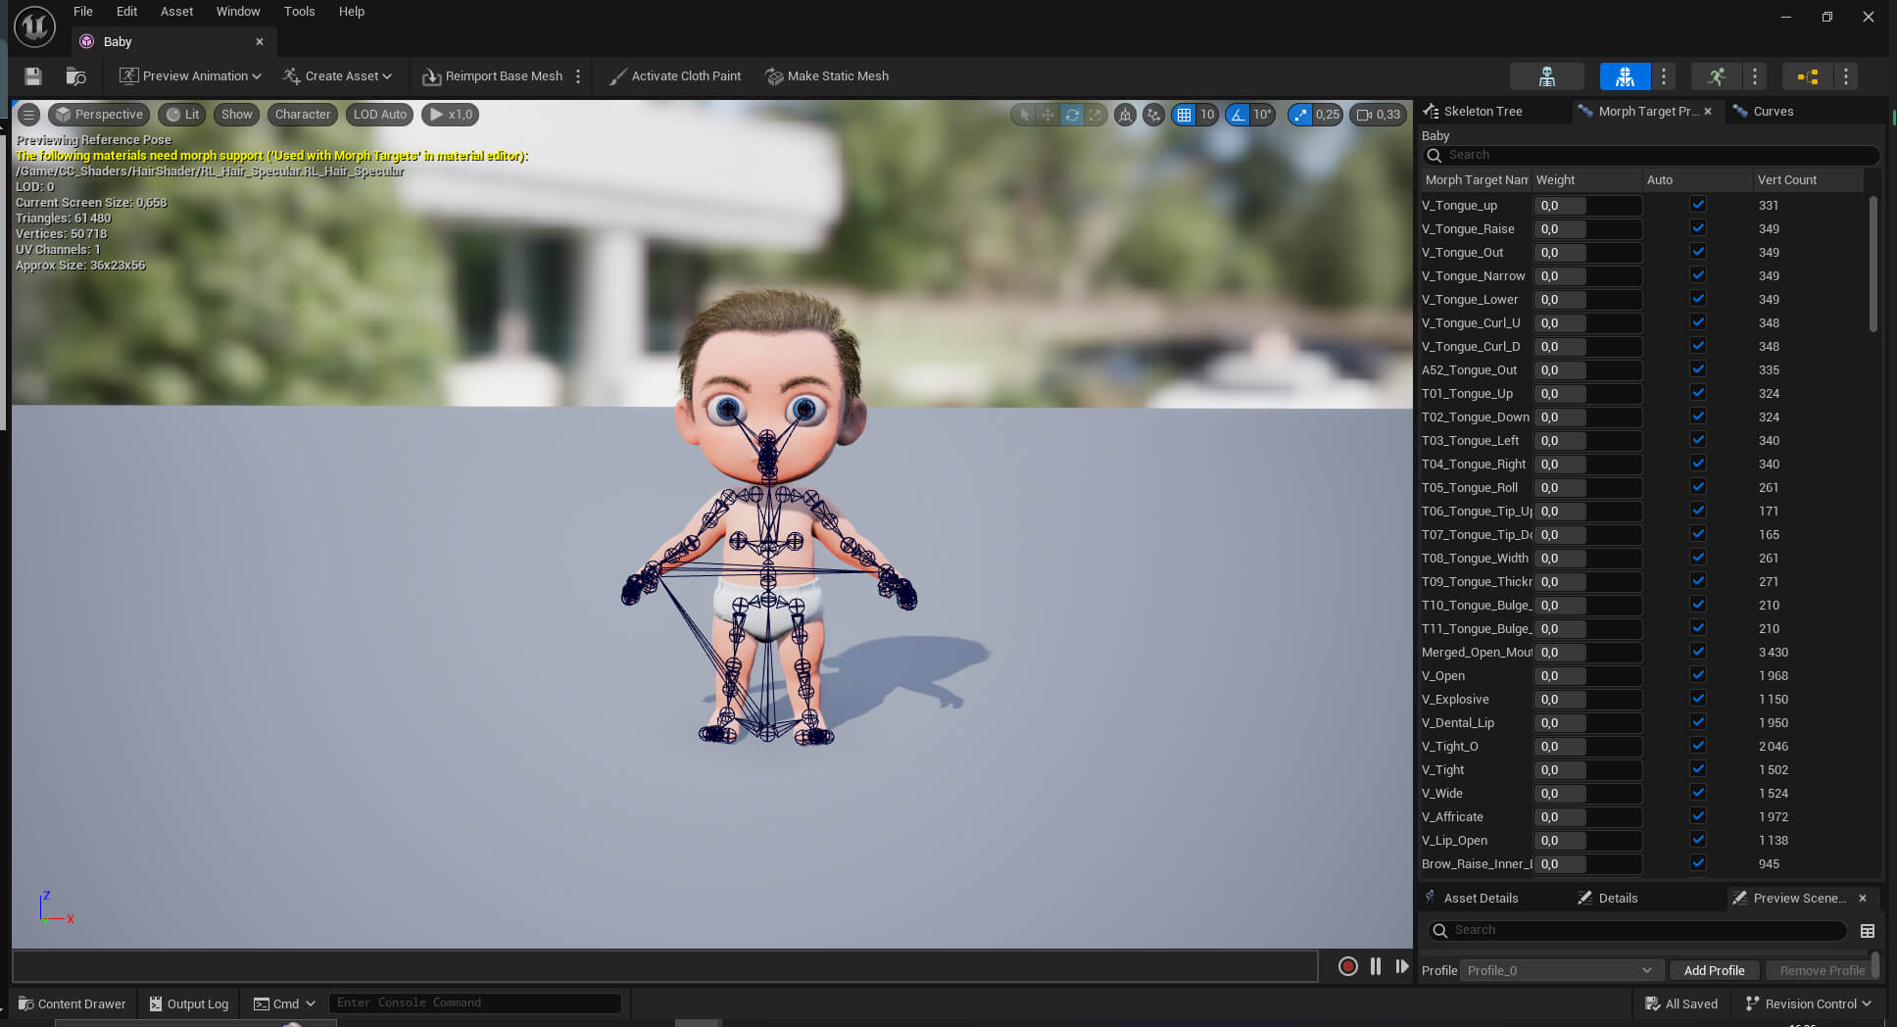The image size is (1897, 1027).
Task: Uncheck Auto for V_Tongue_up morph target
Action: coord(1698,205)
